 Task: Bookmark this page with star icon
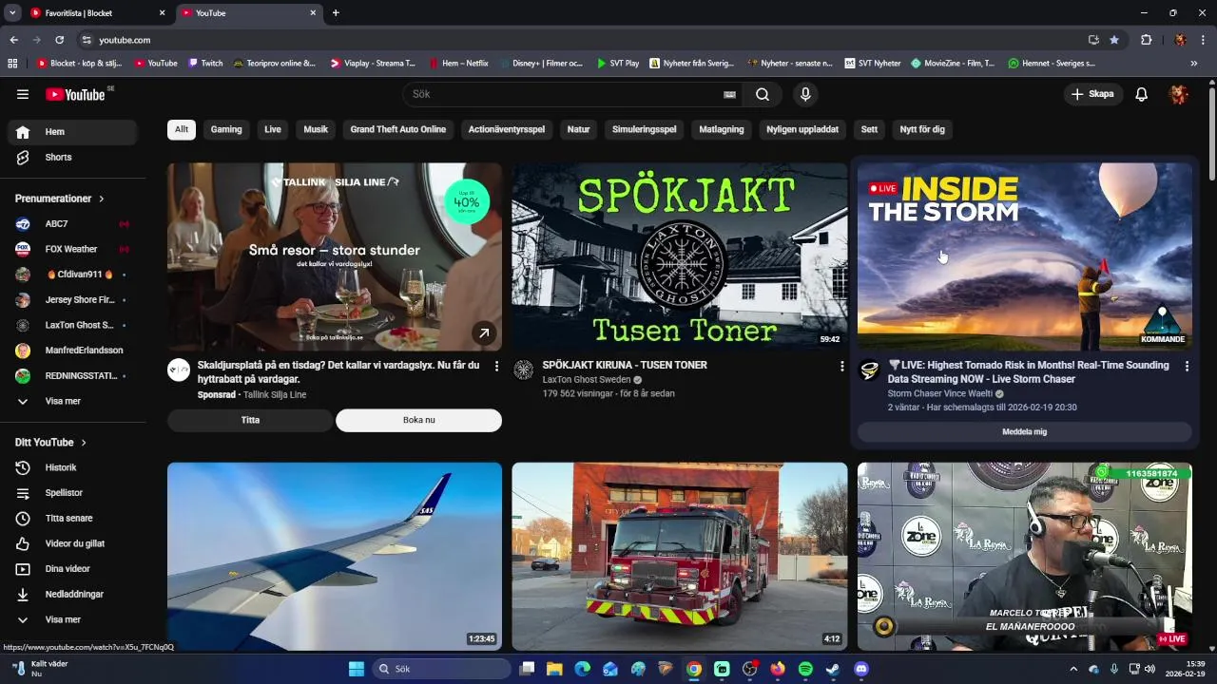1114,40
